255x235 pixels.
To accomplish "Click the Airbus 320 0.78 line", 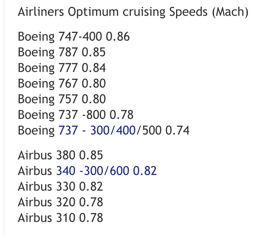I will pyautogui.click(x=60, y=202).
